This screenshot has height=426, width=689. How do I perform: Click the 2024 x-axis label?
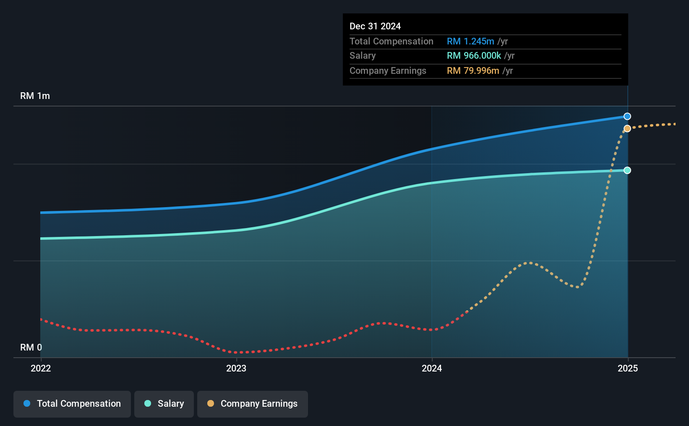click(x=432, y=368)
